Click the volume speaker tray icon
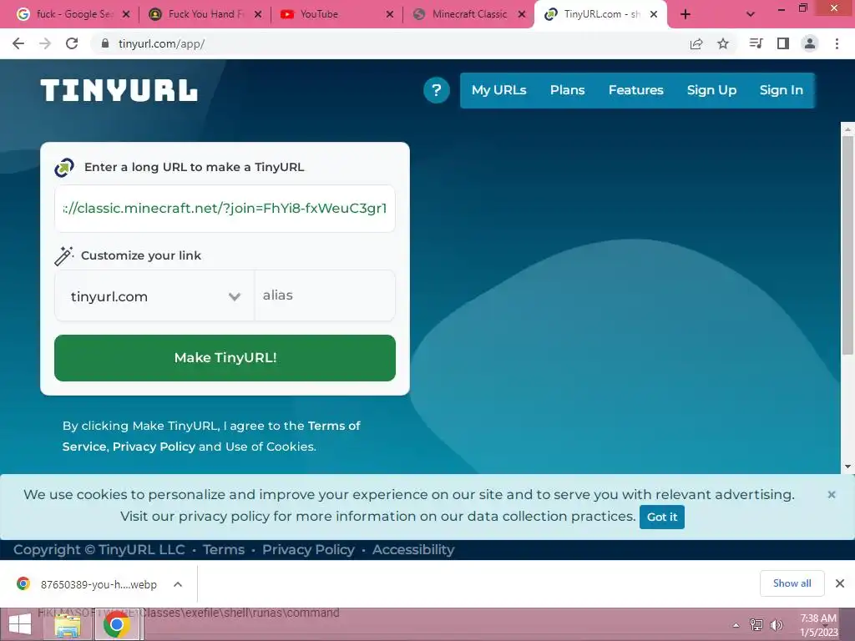The height and width of the screenshot is (641, 855). click(x=777, y=625)
